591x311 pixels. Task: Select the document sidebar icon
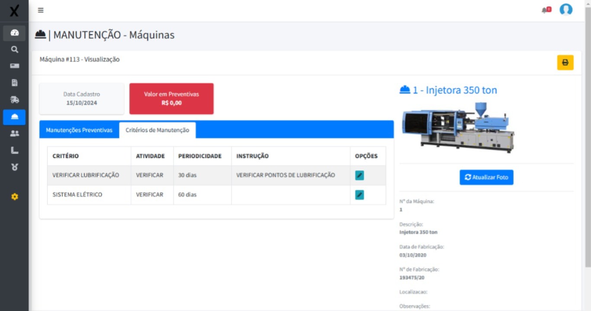(14, 83)
